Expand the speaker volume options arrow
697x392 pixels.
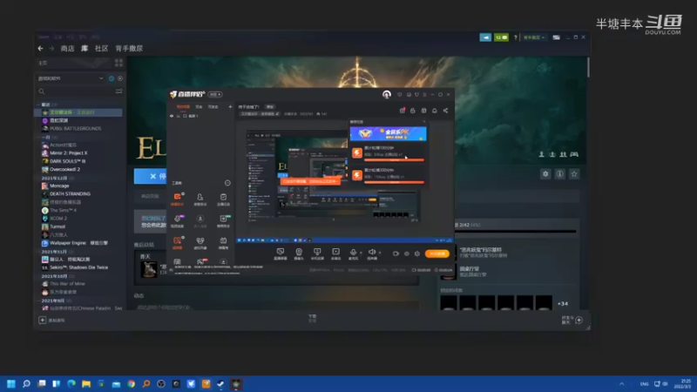click(380, 253)
